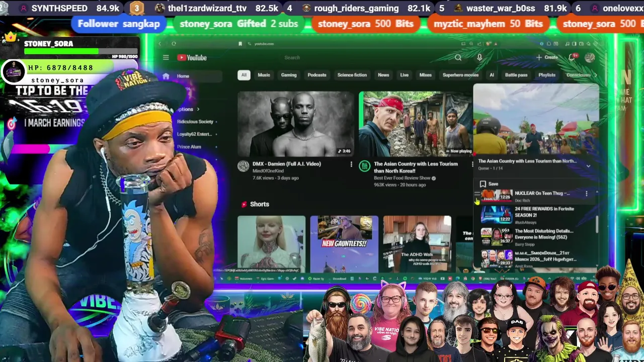The height and width of the screenshot is (362, 644).
Task: Open Best Ever Food Review Show channel avatar
Action: tap(364, 166)
